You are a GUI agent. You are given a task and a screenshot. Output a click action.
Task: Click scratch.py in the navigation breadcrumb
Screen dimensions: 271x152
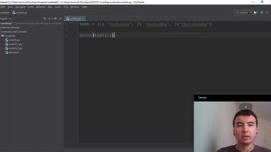coord(20,13)
